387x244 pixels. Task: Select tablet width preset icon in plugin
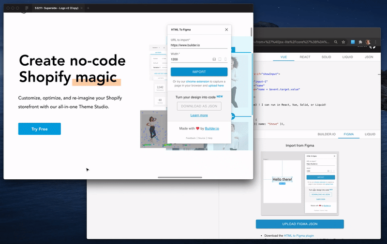(220, 59)
